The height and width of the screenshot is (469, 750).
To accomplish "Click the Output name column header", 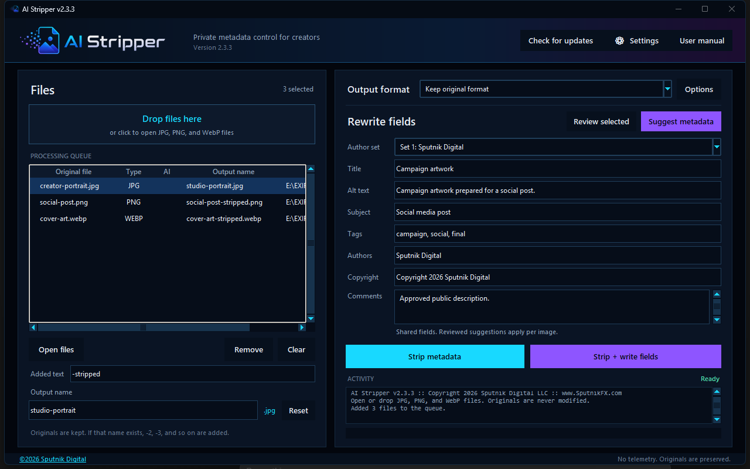I will pos(233,172).
